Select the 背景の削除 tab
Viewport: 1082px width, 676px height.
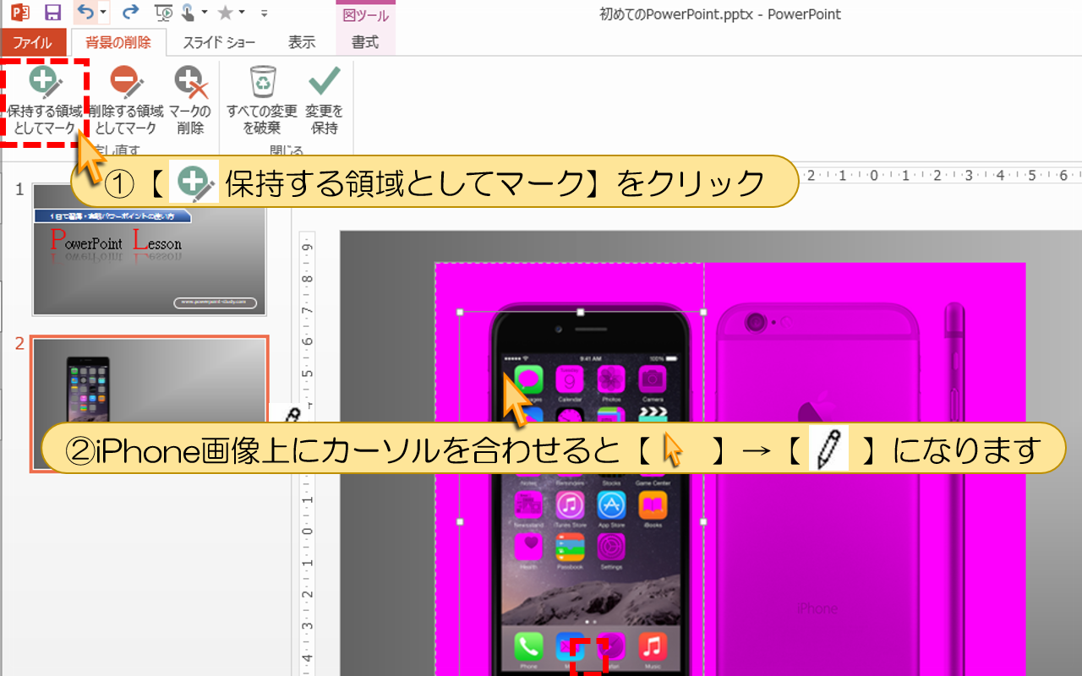point(117,42)
